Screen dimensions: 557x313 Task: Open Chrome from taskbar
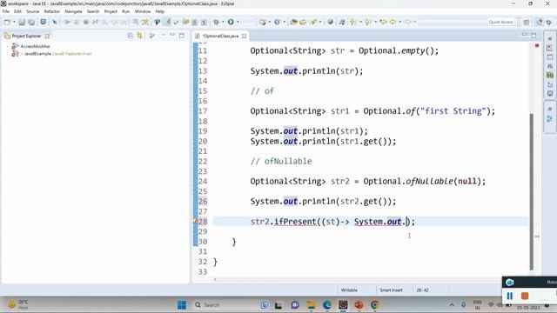click(375, 305)
